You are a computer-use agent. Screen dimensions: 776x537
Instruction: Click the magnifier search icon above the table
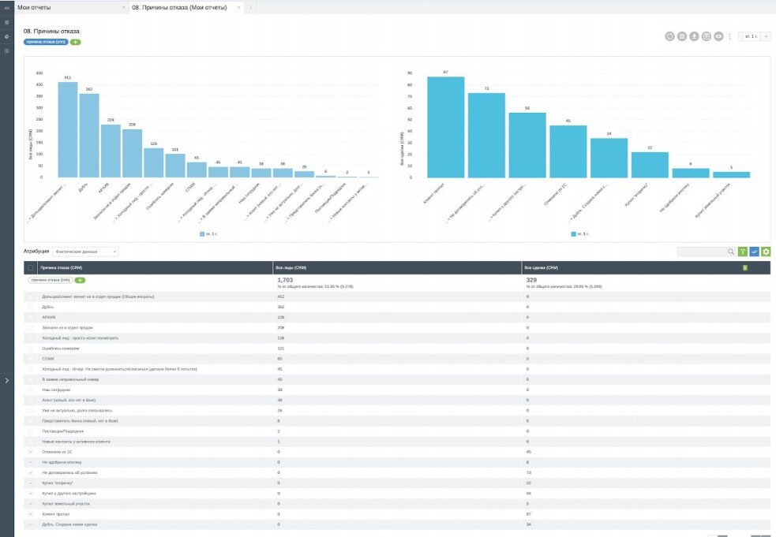(x=731, y=252)
